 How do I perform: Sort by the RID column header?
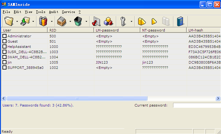coord(71,30)
